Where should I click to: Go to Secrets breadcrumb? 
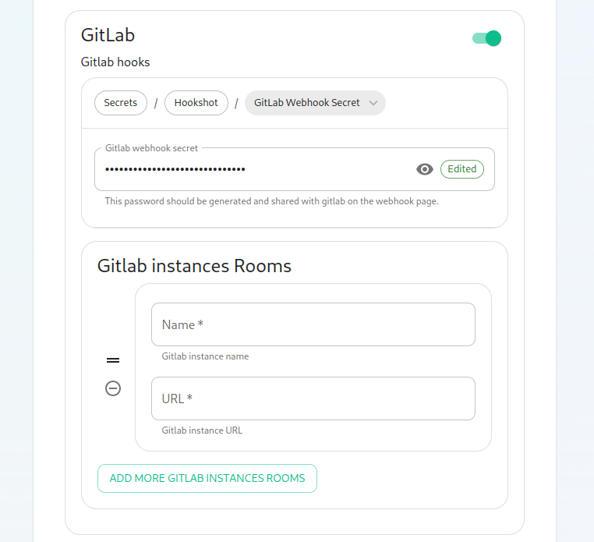point(121,103)
